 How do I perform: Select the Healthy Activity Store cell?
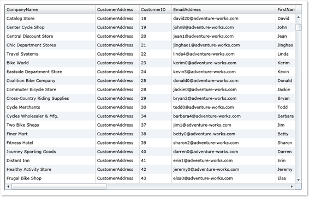[50, 169]
